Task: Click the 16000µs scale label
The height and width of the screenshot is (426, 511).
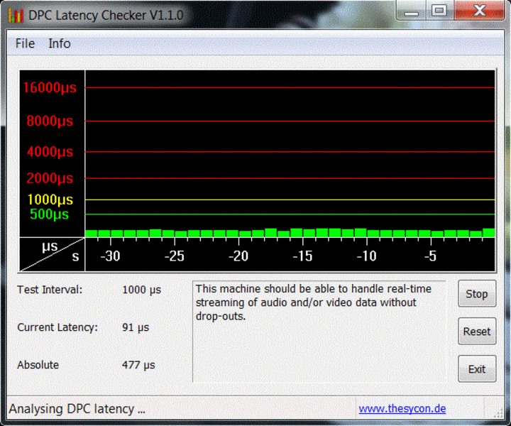Action: [50, 87]
